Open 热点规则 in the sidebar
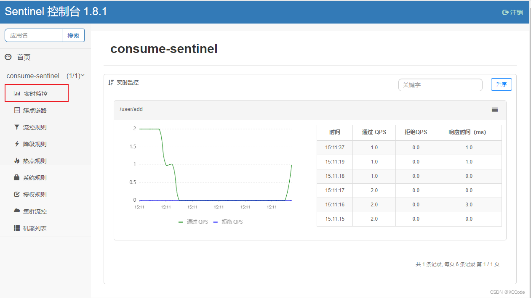 35,161
